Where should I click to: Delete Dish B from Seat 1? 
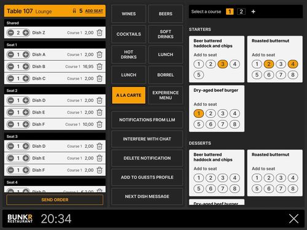click(99, 66)
